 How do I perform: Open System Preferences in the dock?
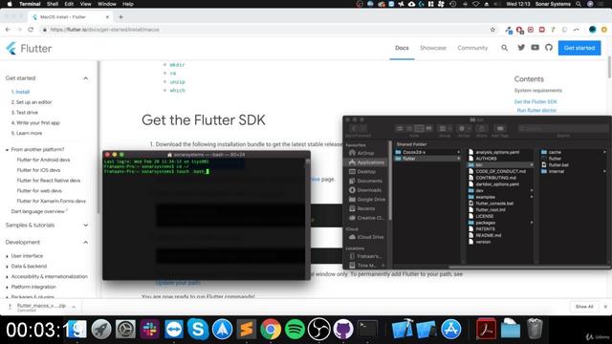tap(125, 329)
